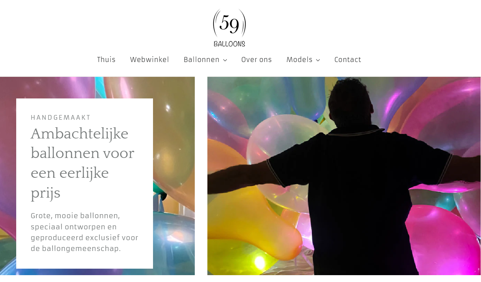
Task: Expand the chevron next to Models
Action: click(318, 60)
